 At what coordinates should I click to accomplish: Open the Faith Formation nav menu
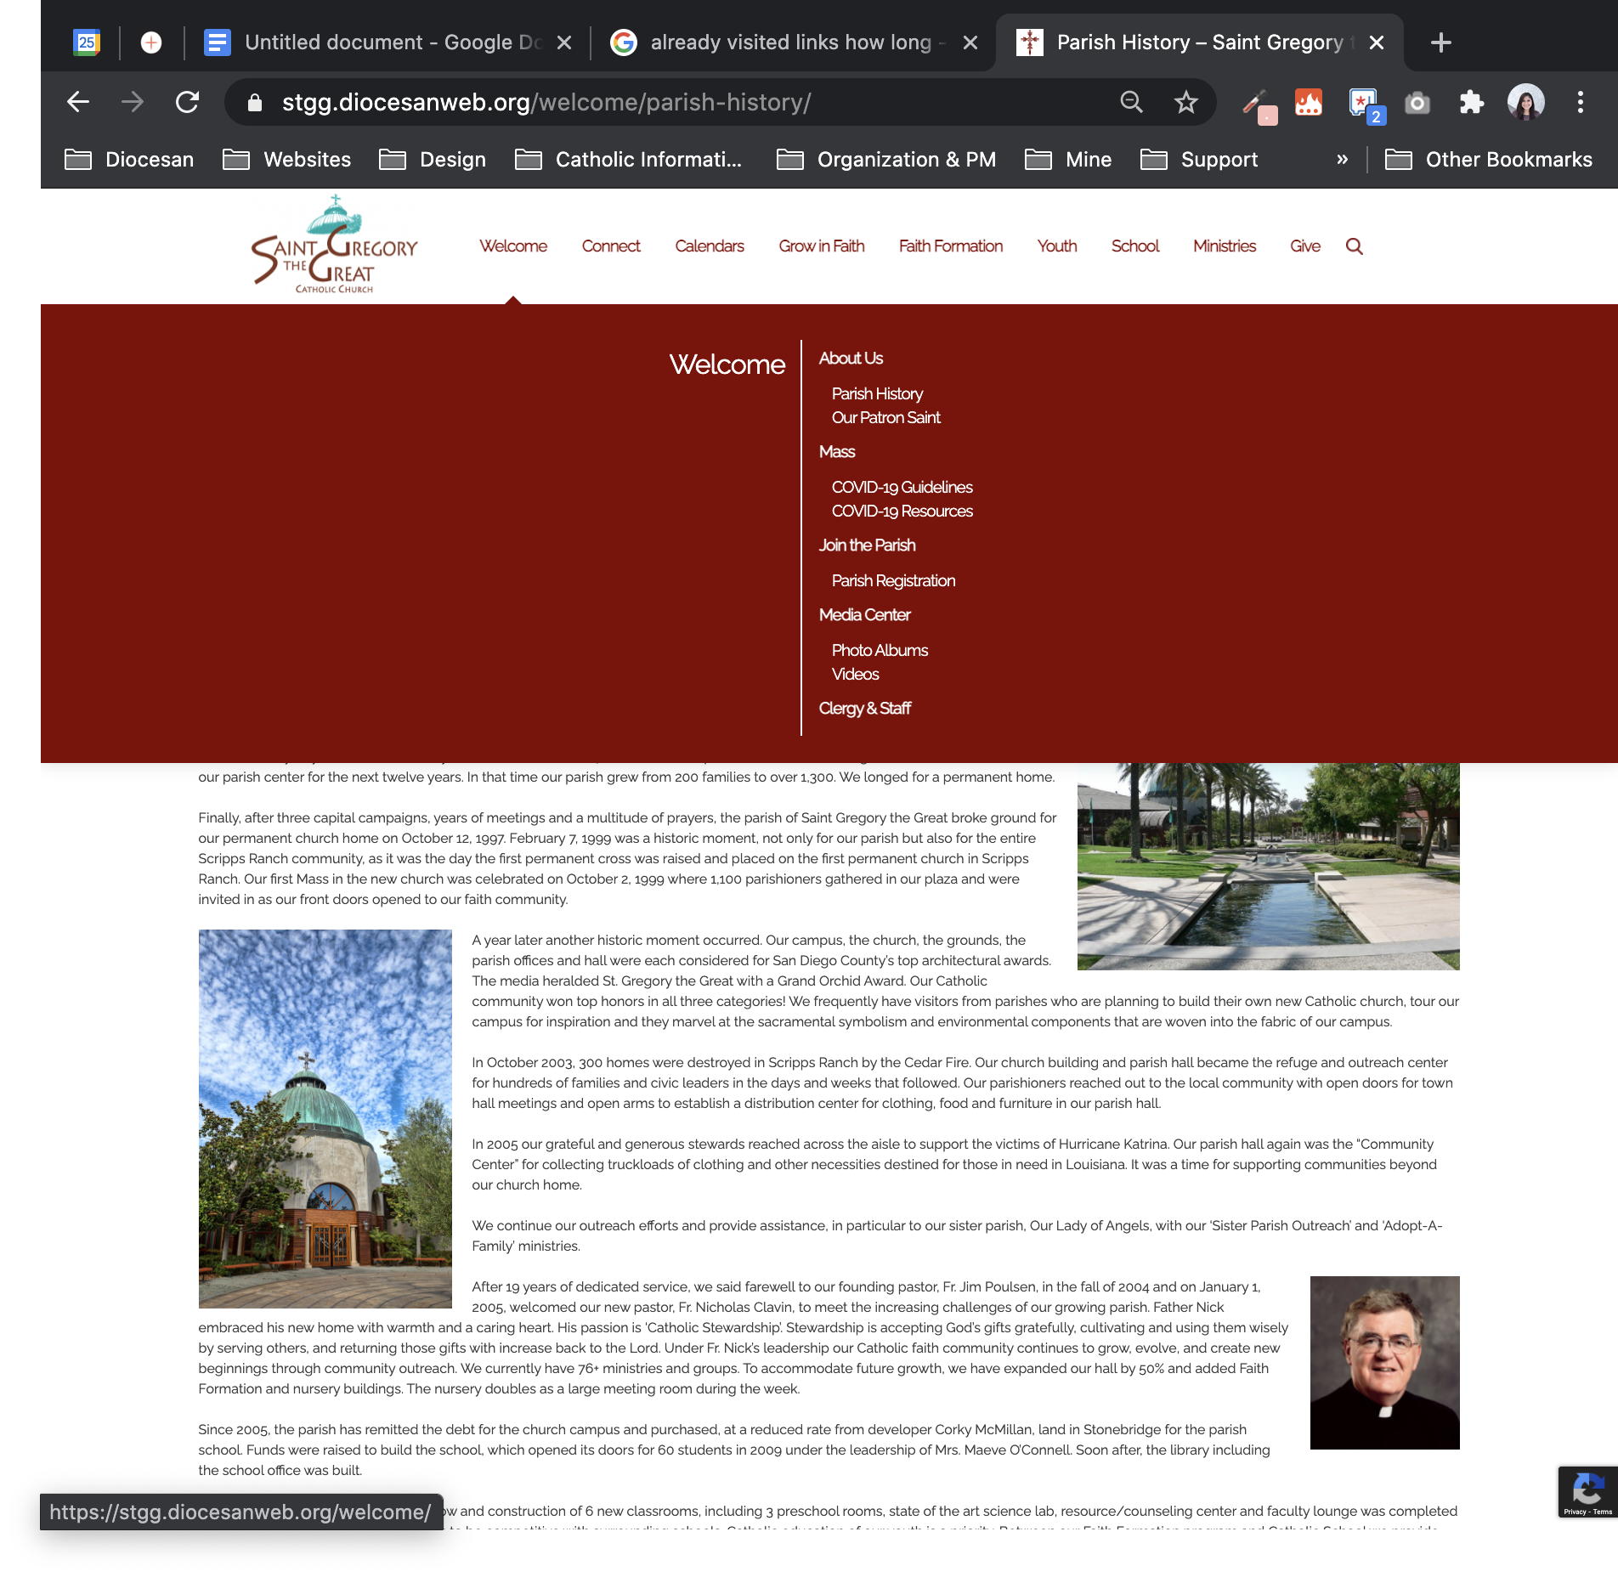pos(950,246)
